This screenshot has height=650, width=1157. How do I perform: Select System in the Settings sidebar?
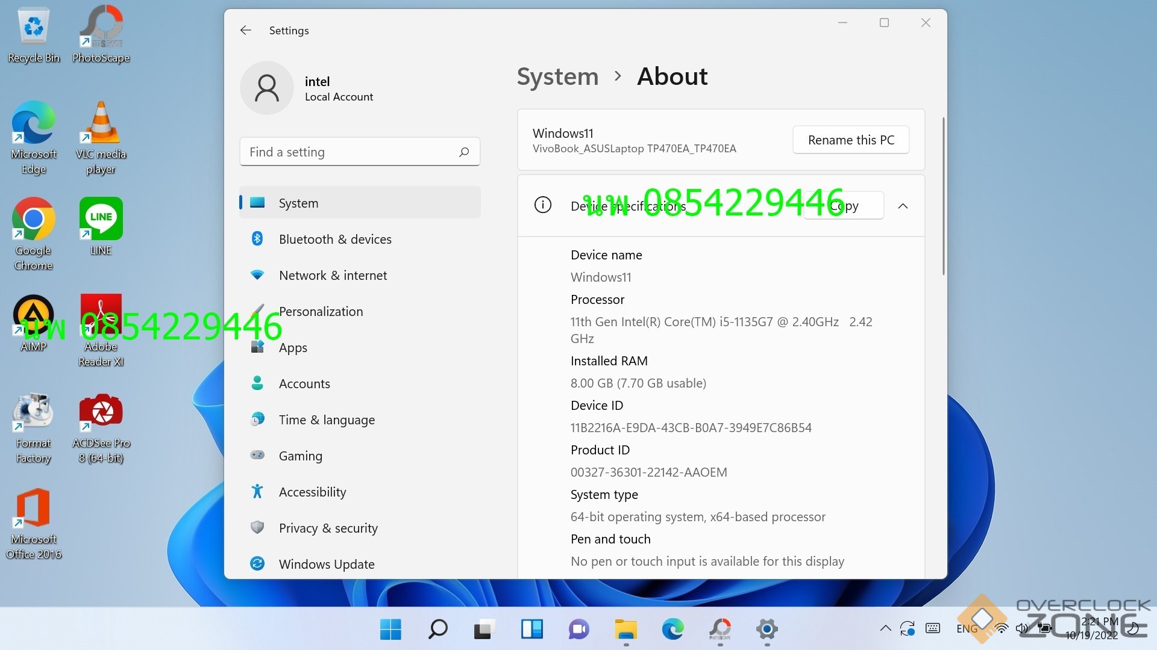coord(360,203)
